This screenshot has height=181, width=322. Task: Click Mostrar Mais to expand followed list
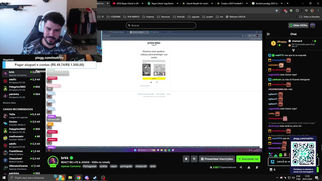click(x=9, y=103)
